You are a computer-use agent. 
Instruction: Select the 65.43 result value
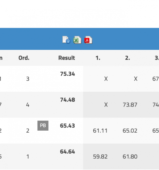(x=67, y=126)
